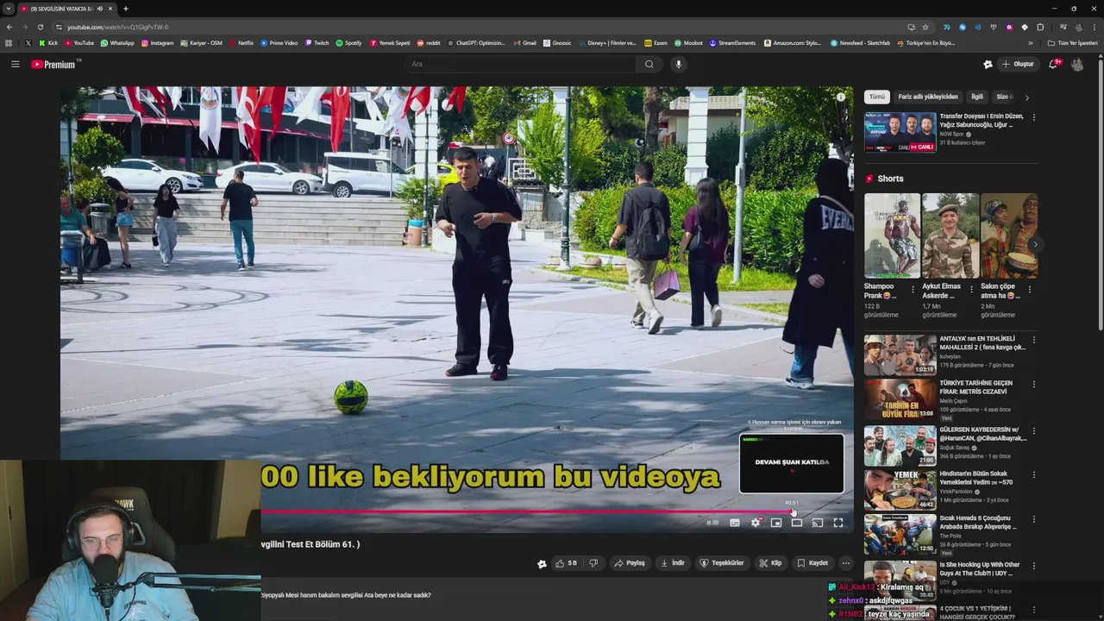Open the Transfer Dosyası live video
This screenshot has width=1104, height=621.
coord(900,132)
